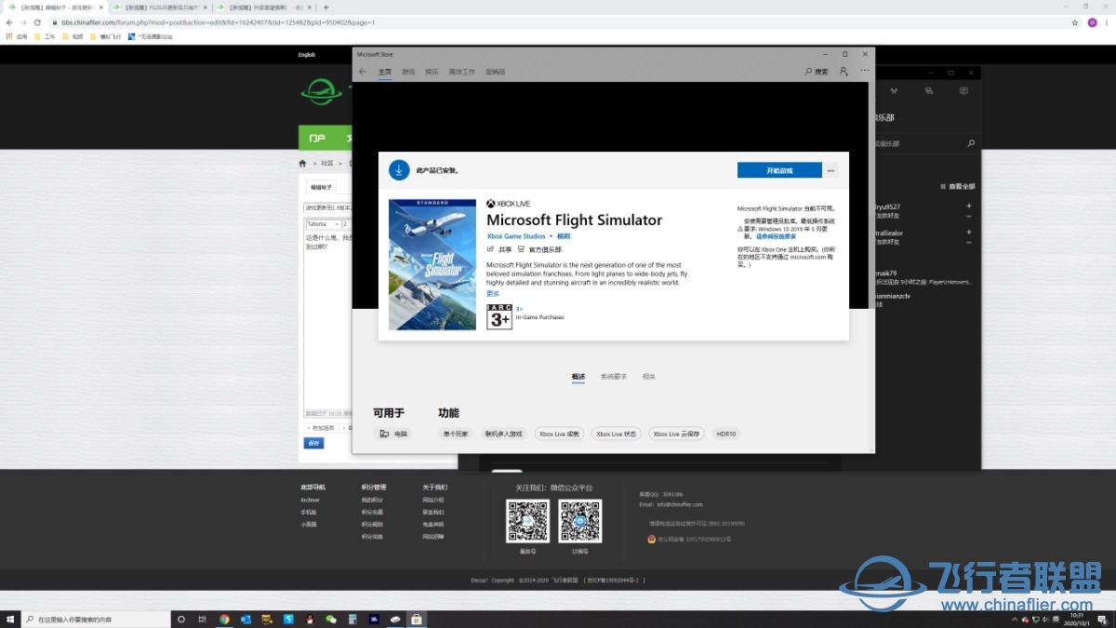
Task: Click the English language link
Action: (x=307, y=55)
